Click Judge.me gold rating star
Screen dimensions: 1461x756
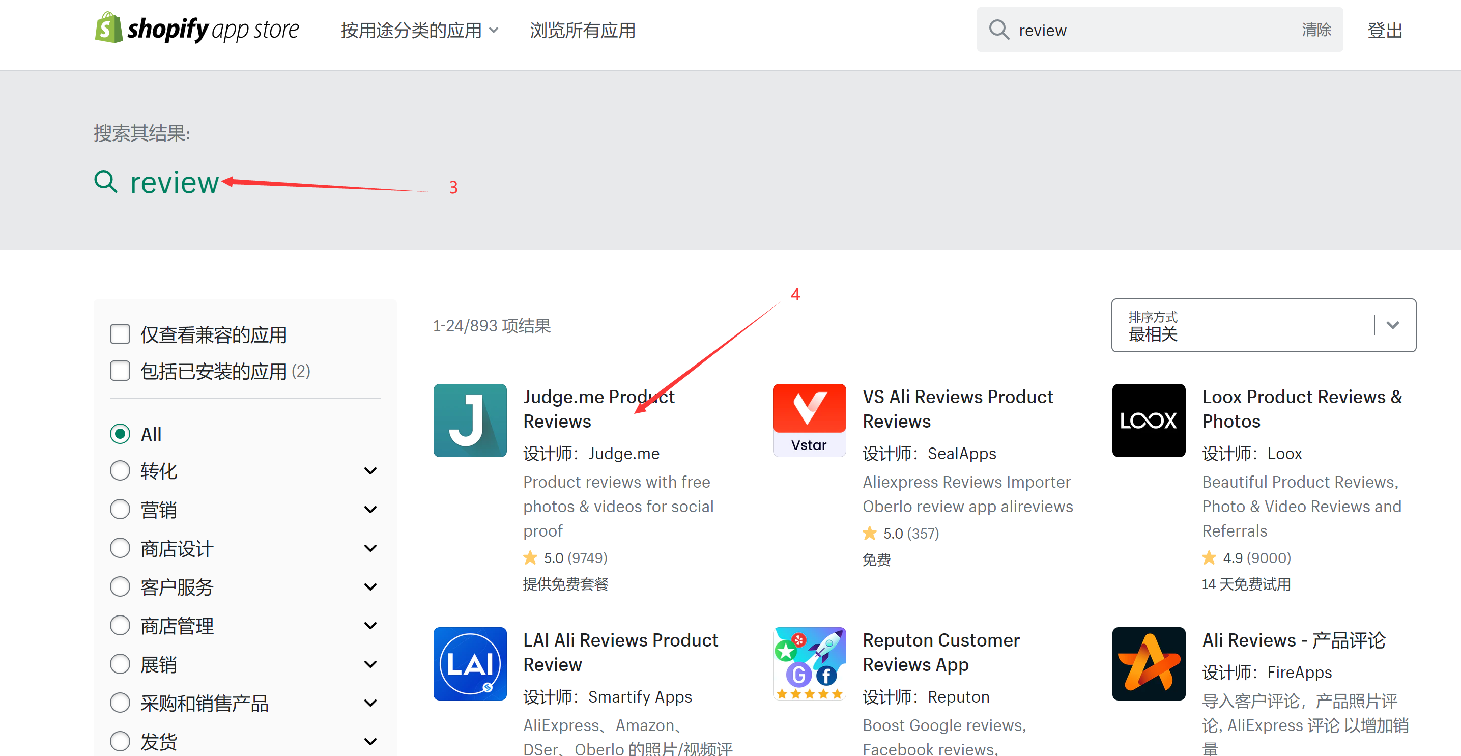tap(530, 557)
